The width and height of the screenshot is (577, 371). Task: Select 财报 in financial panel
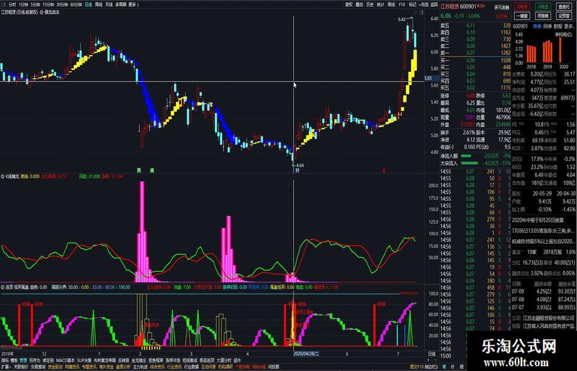tap(558, 26)
